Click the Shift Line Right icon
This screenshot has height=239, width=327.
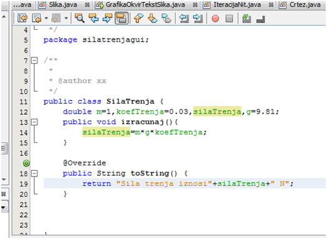(x=198, y=18)
